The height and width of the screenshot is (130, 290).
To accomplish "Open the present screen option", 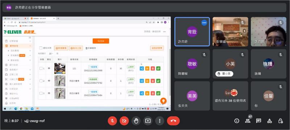I will [148, 121].
